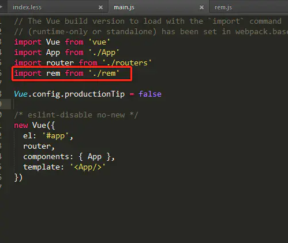Close the main.js tab
The width and height of the screenshot is (288, 243).
click(x=201, y=8)
